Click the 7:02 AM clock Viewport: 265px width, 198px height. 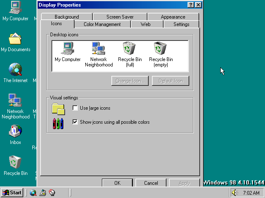click(251, 193)
